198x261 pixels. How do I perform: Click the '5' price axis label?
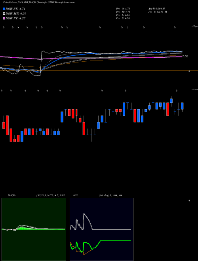point(189,71)
